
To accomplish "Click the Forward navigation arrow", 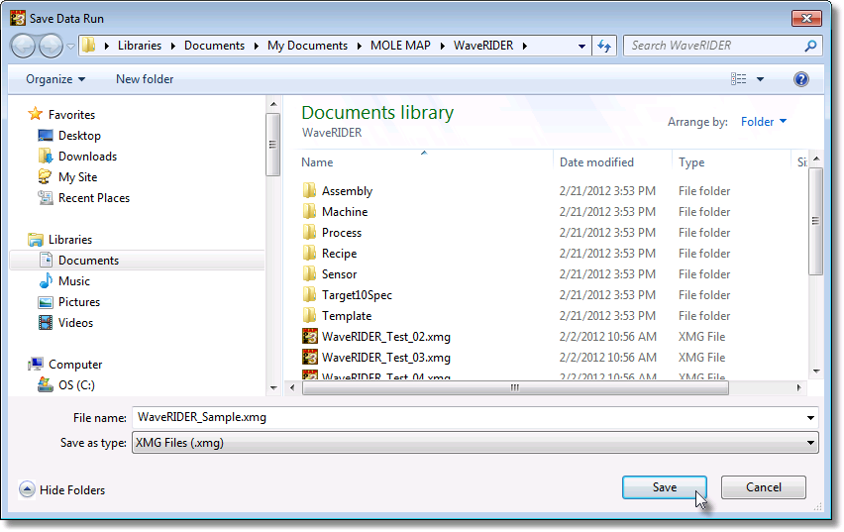I will coord(52,46).
